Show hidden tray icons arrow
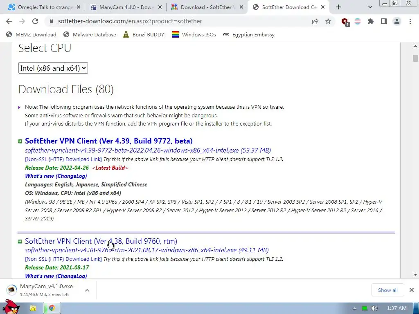Viewport: 419px width, 314px height. 354,308
